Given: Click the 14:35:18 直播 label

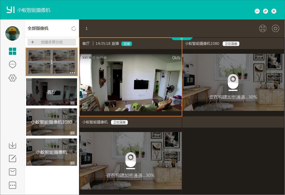Looking at the screenshot, I should [107, 43].
